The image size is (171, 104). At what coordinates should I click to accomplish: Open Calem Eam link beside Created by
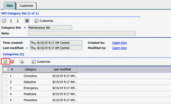[119, 43]
